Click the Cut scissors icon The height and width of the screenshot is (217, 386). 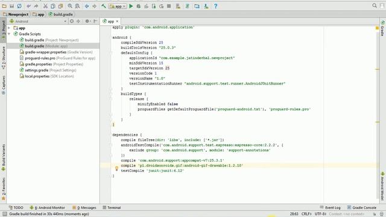coord(45,6)
